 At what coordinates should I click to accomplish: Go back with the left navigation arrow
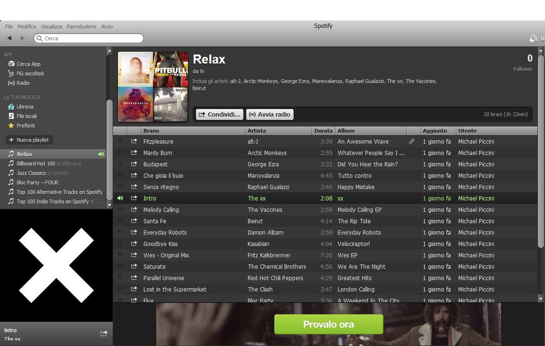pos(9,38)
